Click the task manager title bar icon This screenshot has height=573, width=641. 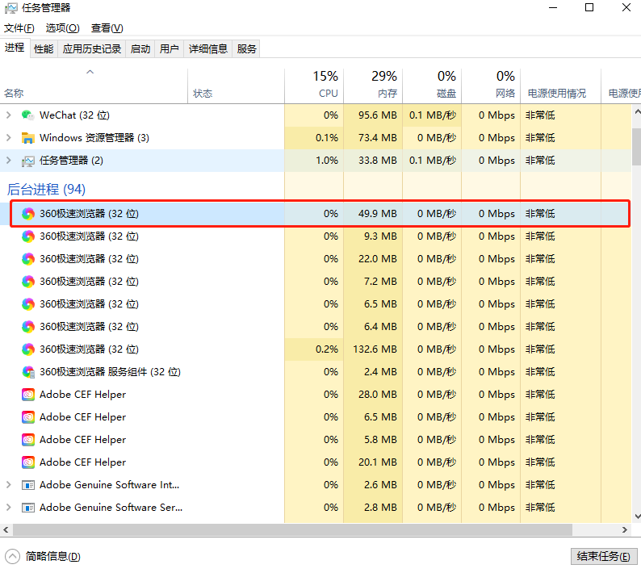pos(13,8)
